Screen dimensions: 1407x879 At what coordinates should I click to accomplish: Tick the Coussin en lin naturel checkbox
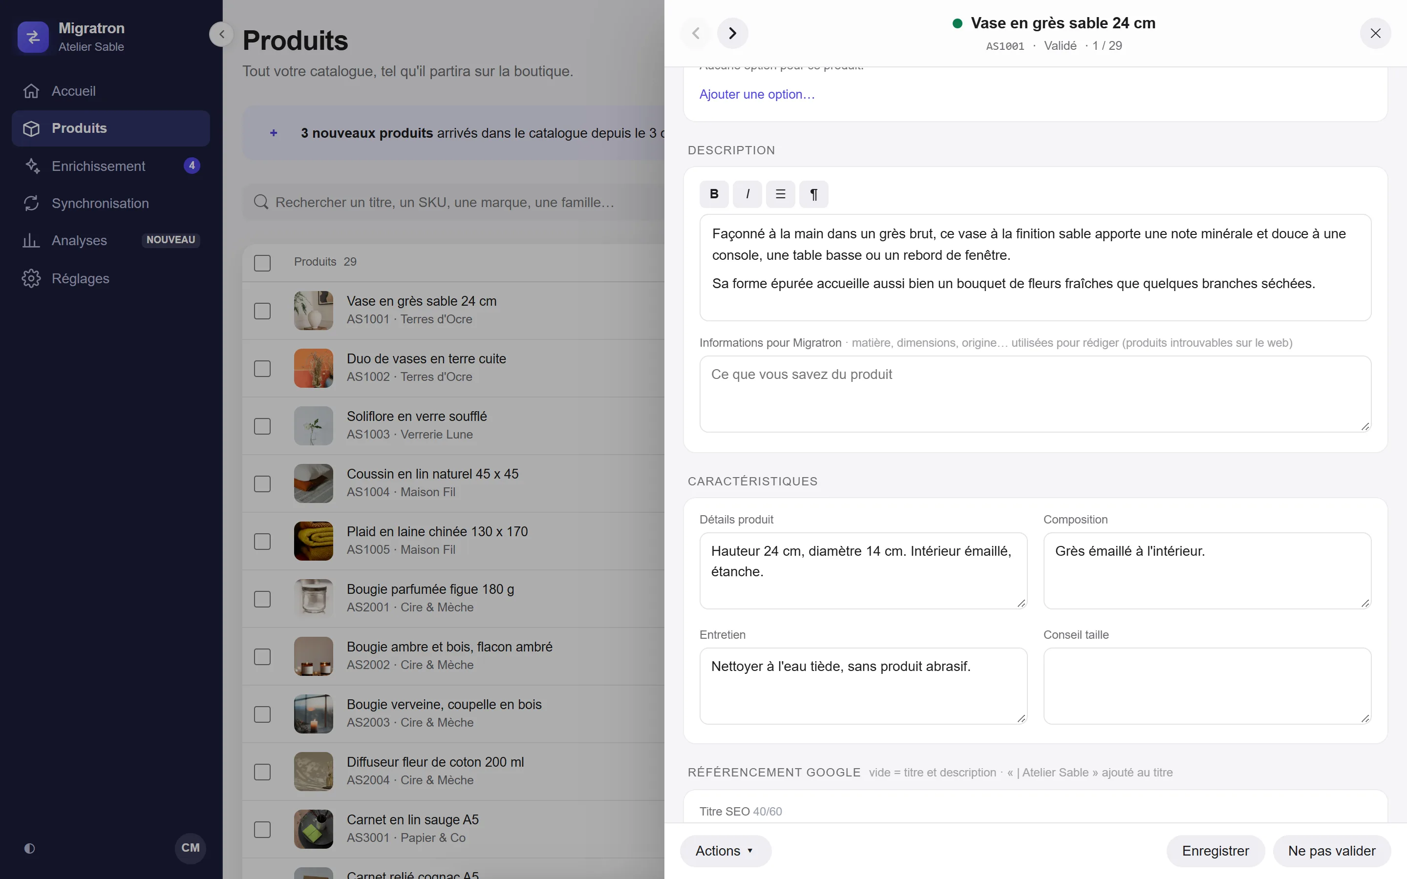click(262, 483)
